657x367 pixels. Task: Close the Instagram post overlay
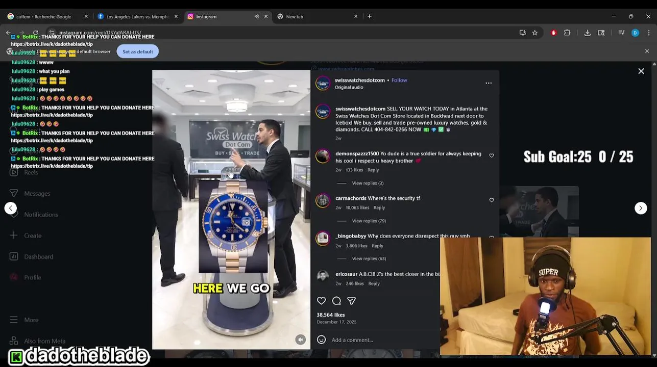(641, 71)
